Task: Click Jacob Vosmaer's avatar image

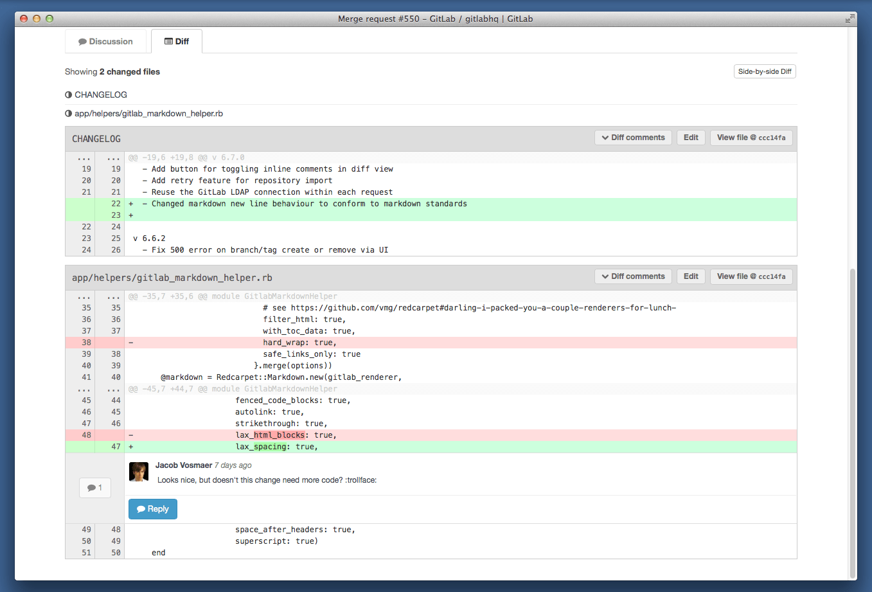Action: tap(139, 472)
